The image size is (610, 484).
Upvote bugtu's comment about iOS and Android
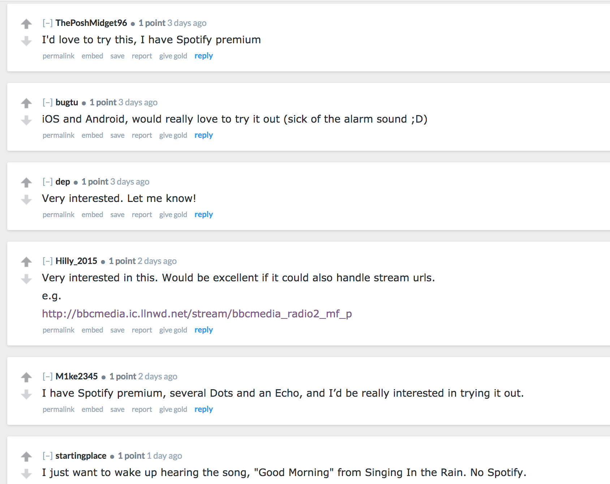(26, 103)
